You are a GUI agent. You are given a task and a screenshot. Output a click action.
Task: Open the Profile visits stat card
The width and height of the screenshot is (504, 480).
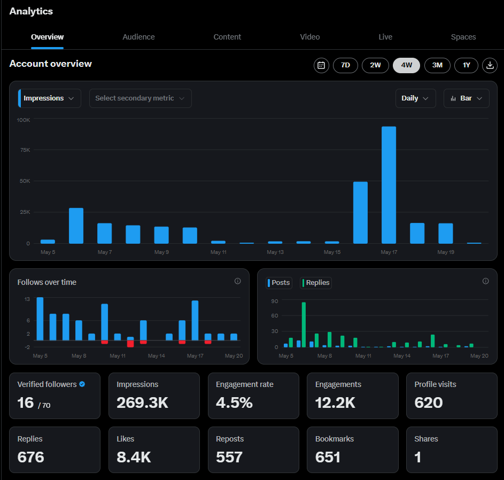[x=452, y=396]
